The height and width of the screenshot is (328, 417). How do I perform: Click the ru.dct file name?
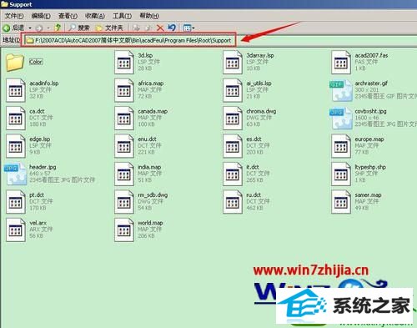pyautogui.click(x=254, y=195)
